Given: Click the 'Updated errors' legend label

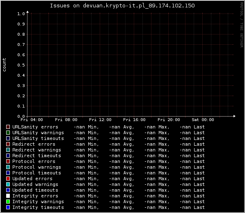Looking at the screenshot, I should 32,179.
